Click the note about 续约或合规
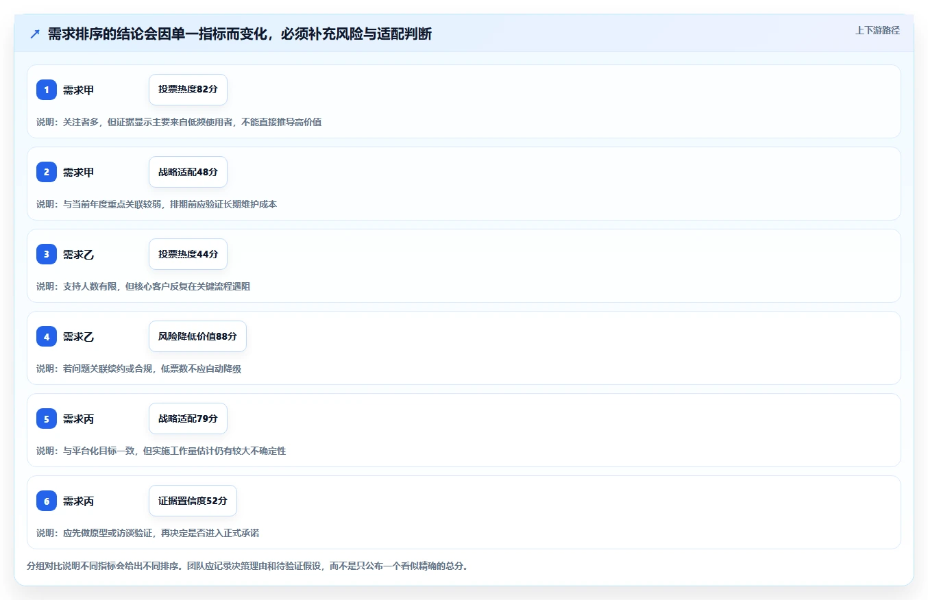This screenshot has height=600, width=928. pyautogui.click(x=138, y=368)
